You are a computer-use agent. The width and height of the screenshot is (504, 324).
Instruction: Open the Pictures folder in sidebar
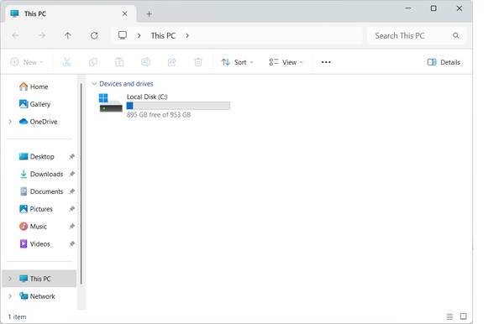[x=35, y=209]
